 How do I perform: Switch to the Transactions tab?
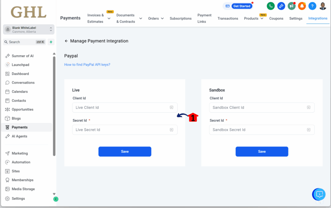[x=228, y=18]
